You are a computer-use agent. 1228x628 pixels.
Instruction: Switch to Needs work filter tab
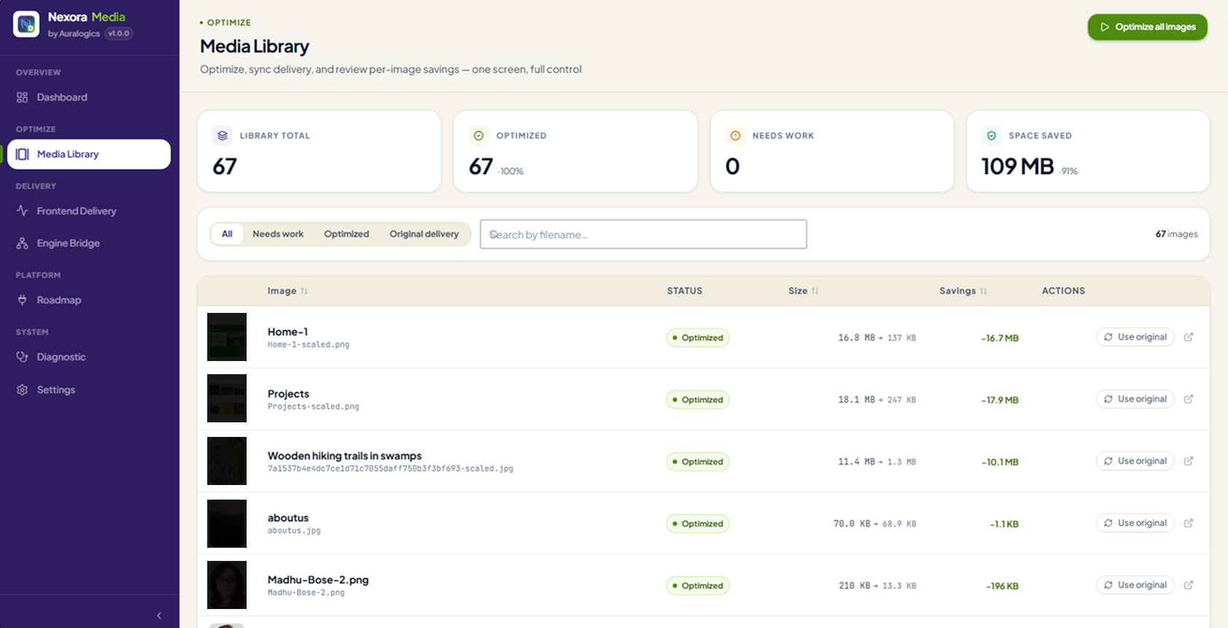pos(278,234)
